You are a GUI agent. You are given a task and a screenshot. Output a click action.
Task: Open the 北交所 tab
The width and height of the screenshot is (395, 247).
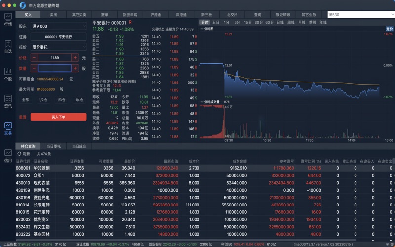[232, 15]
